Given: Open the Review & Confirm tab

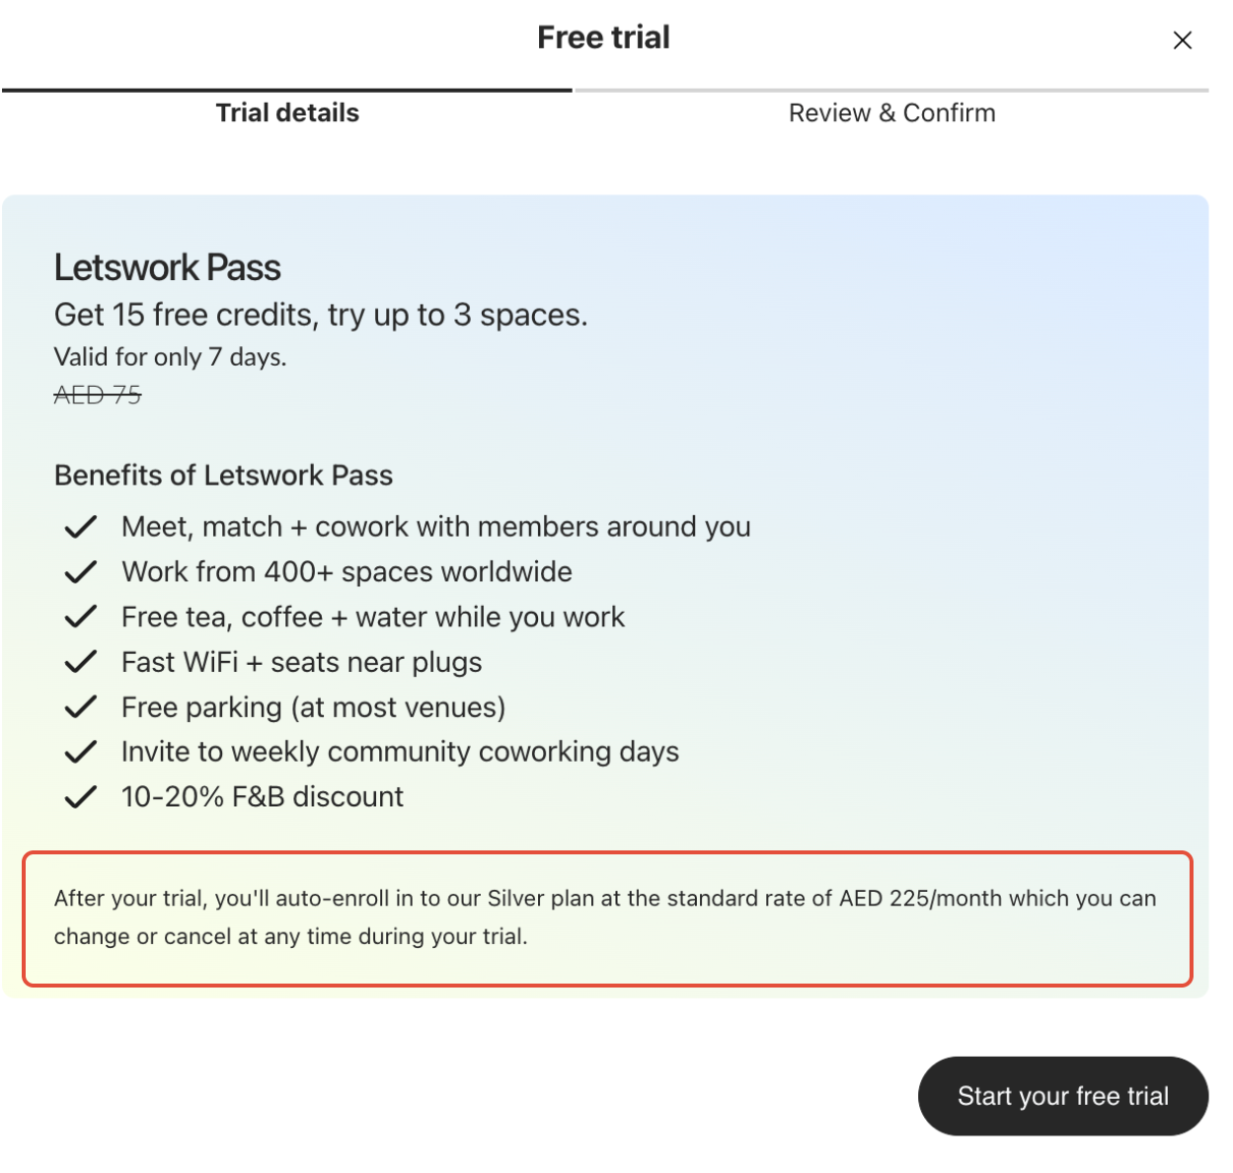Looking at the screenshot, I should (x=891, y=113).
